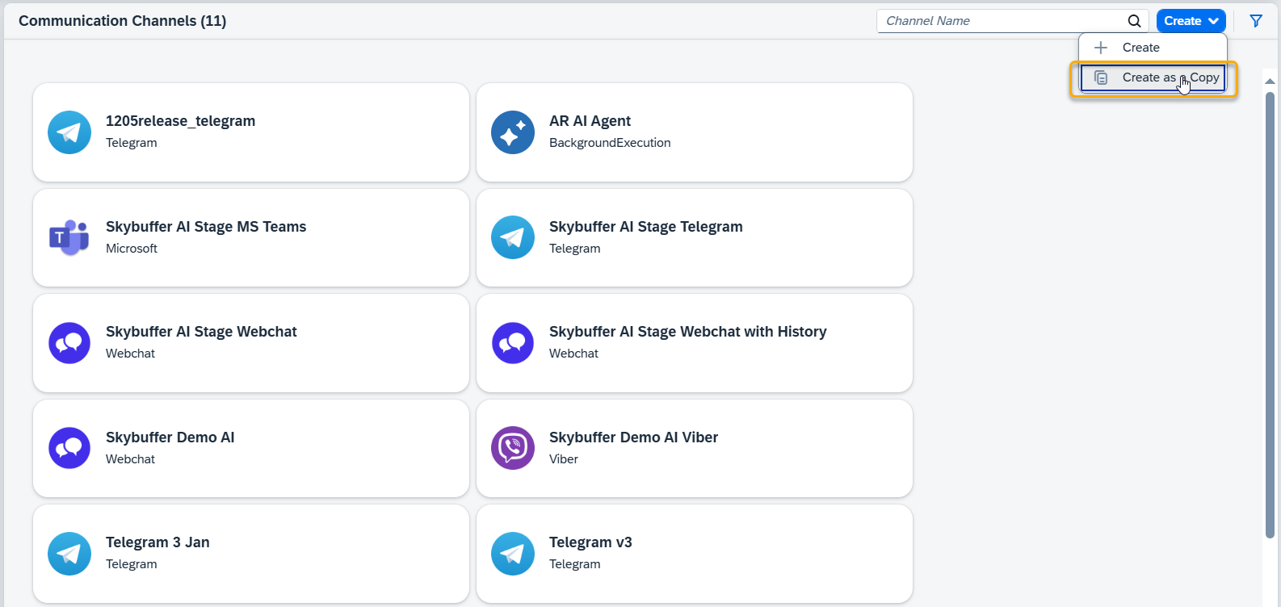Click the Viber icon
The height and width of the screenshot is (607, 1281).
pos(513,448)
